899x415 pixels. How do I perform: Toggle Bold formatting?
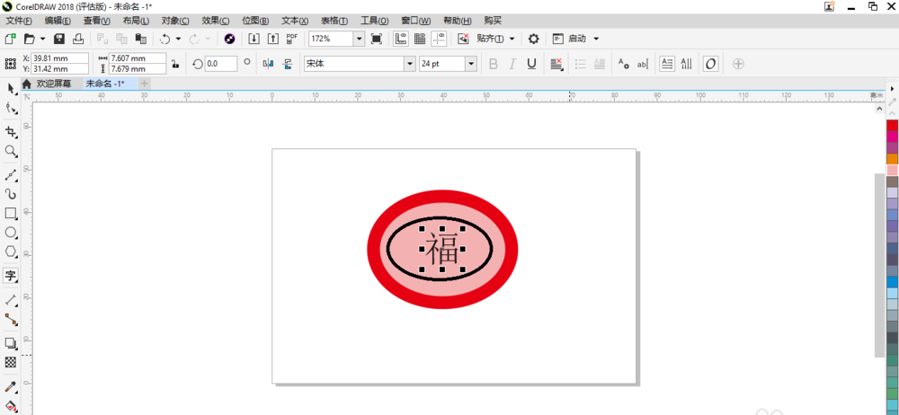493,64
